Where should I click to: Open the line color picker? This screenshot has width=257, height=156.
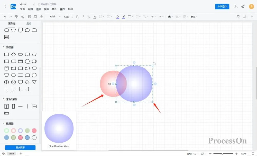pyautogui.click(x=124, y=17)
